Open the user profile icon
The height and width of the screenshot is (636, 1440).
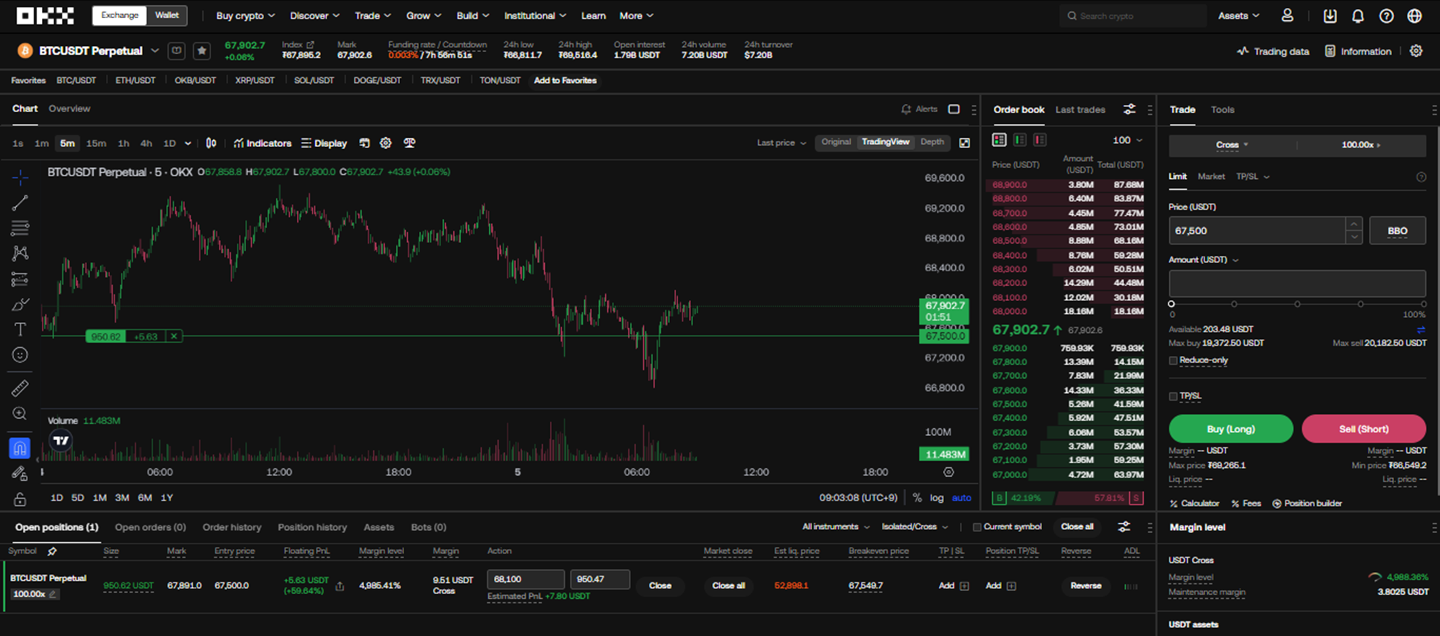(x=1287, y=16)
